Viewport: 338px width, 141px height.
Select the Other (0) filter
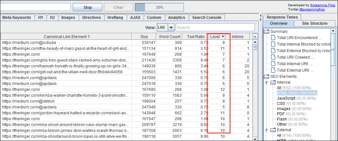pyautogui.click(x=292, y=124)
